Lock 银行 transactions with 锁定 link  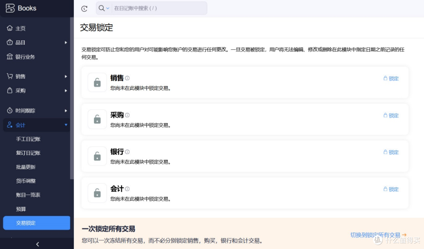tap(391, 152)
